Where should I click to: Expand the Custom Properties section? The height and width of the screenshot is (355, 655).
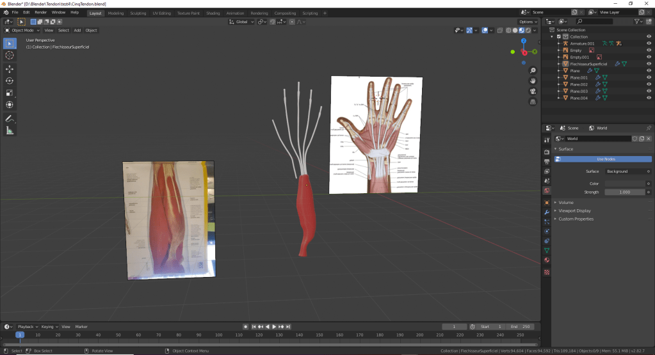point(576,219)
